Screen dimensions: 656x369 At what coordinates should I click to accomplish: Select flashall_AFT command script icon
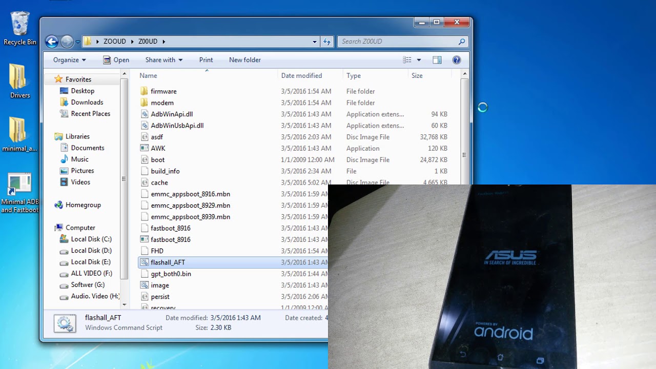tap(145, 262)
